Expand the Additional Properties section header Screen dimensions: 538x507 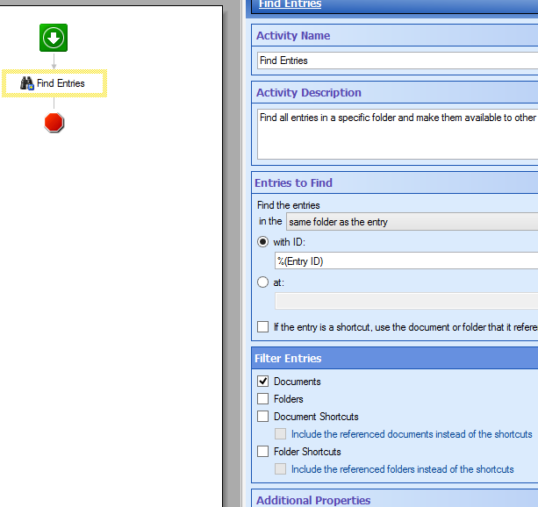(x=395, y=499)
